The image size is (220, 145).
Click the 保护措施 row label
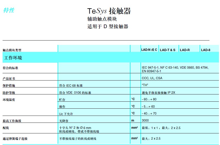(x=9, y=85)
